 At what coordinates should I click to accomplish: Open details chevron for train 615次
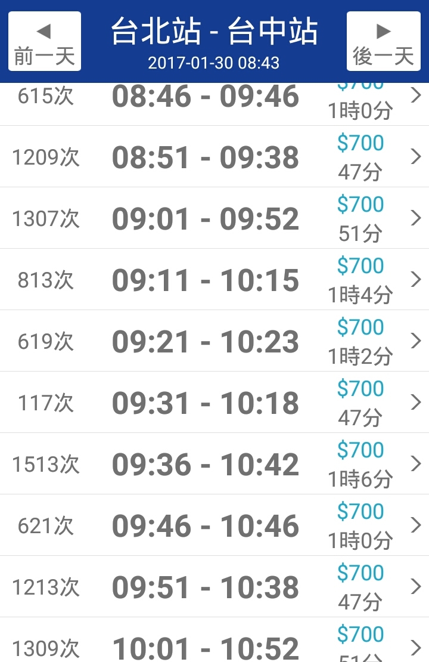pyautogui.click(x=416, y=95)
